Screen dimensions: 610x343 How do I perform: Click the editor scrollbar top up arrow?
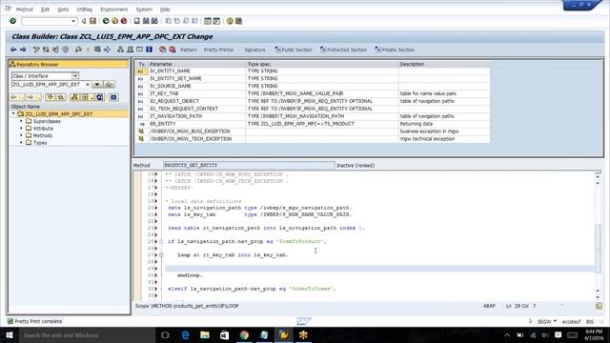pyautogui.click(x=598, y=177)
